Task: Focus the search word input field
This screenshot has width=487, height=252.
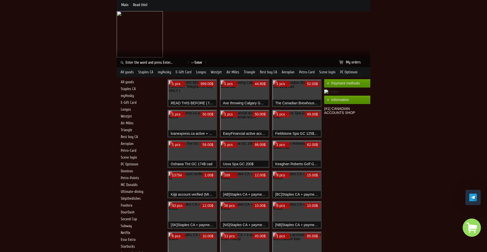Action: click(x=155, y=62)
